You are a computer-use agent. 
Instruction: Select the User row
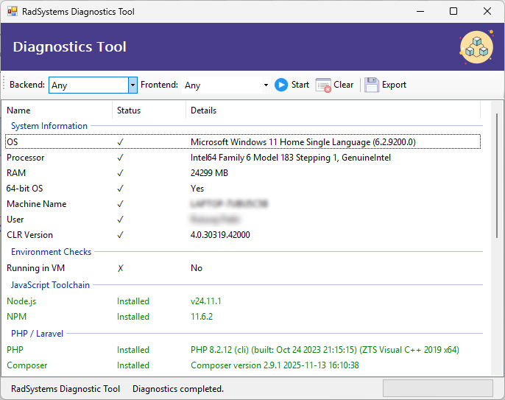[x=243, y=220]
